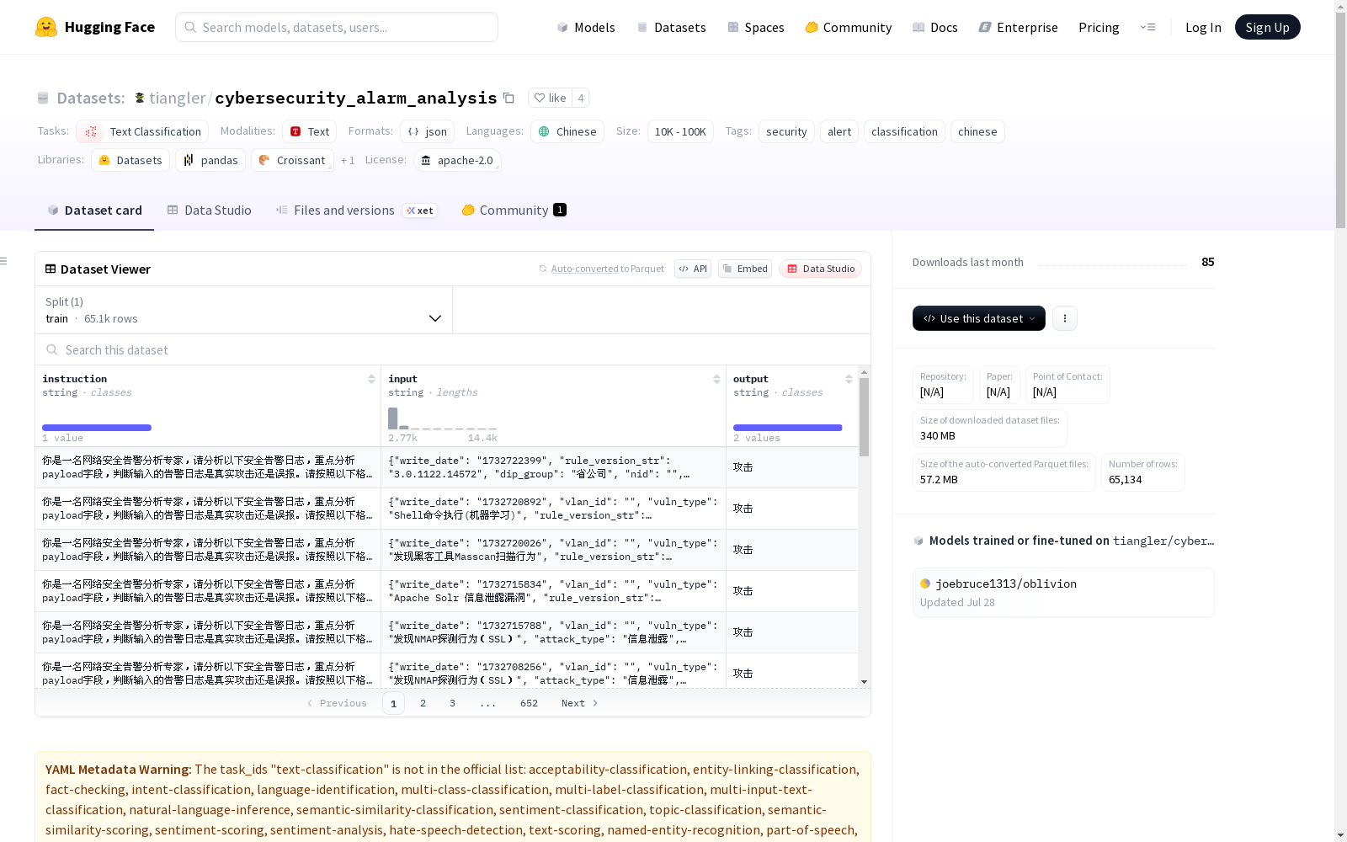Open the Models menu
Viewport: 1347px width, 842px height.
tap(586, 27)
